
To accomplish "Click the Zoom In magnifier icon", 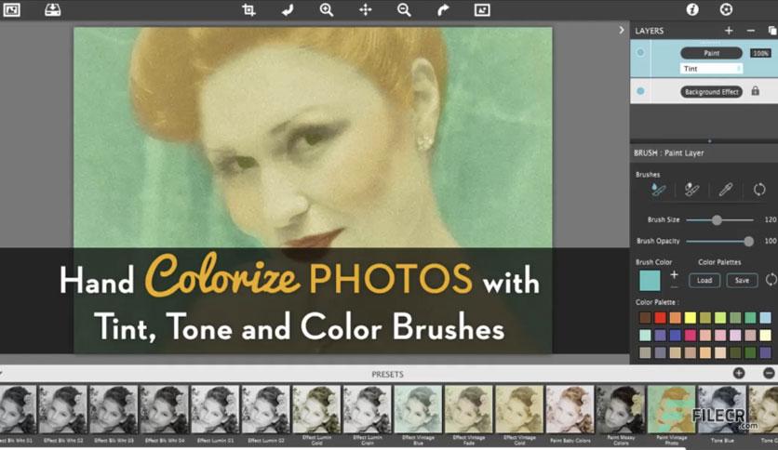I will click(326, 10).
